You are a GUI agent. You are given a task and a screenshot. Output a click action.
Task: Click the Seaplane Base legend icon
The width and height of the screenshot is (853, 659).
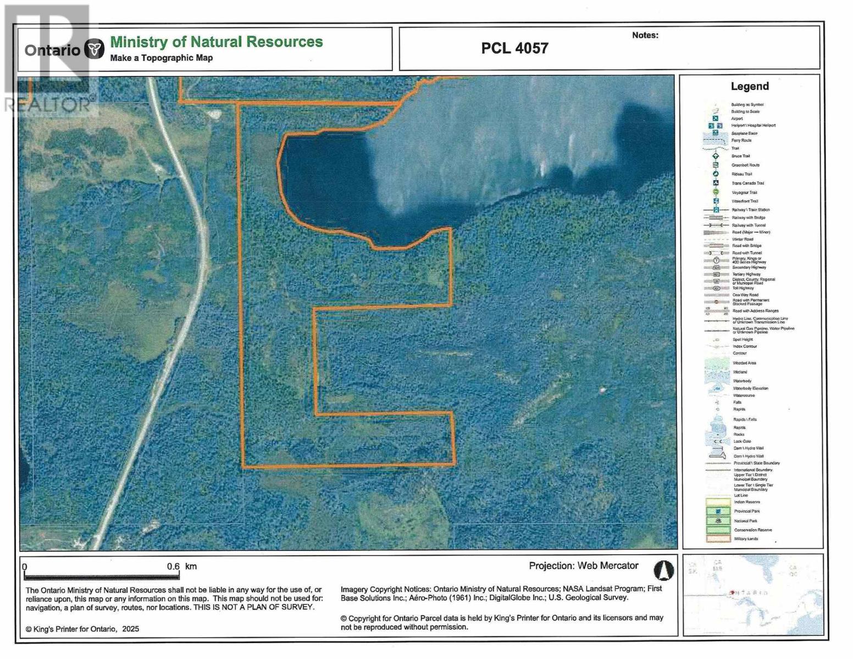point(715,132)
